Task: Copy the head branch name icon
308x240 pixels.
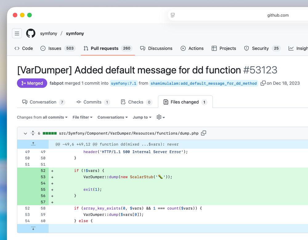Action: pyautogui.click(x=263, y=83)
